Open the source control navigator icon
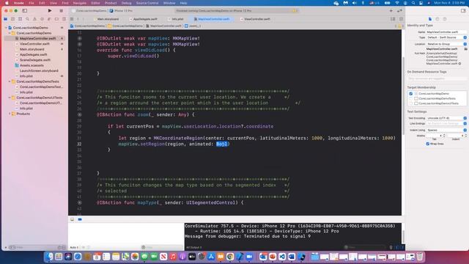Viewport: 469px width, 264px height. pyautogui.click(x=13, y=19)
